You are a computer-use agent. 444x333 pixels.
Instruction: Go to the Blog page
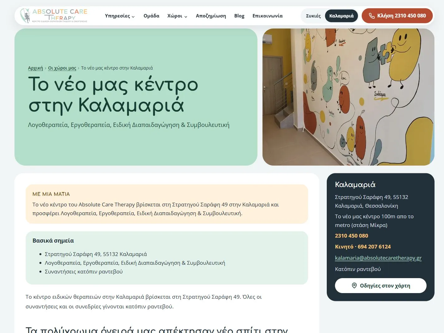[239, 16]
